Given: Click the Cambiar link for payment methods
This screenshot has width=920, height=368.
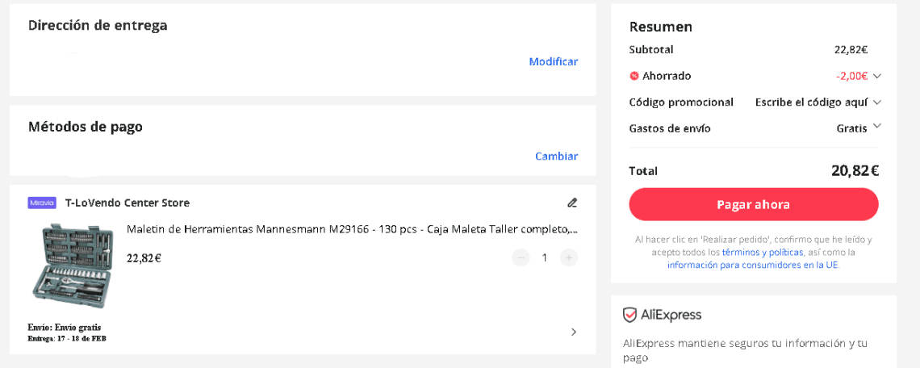Looking at the screenshot, I should point(556,156).
